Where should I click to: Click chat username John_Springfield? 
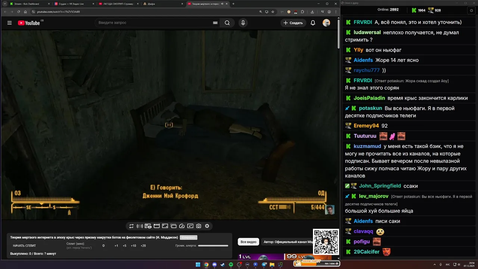(380, 186)
